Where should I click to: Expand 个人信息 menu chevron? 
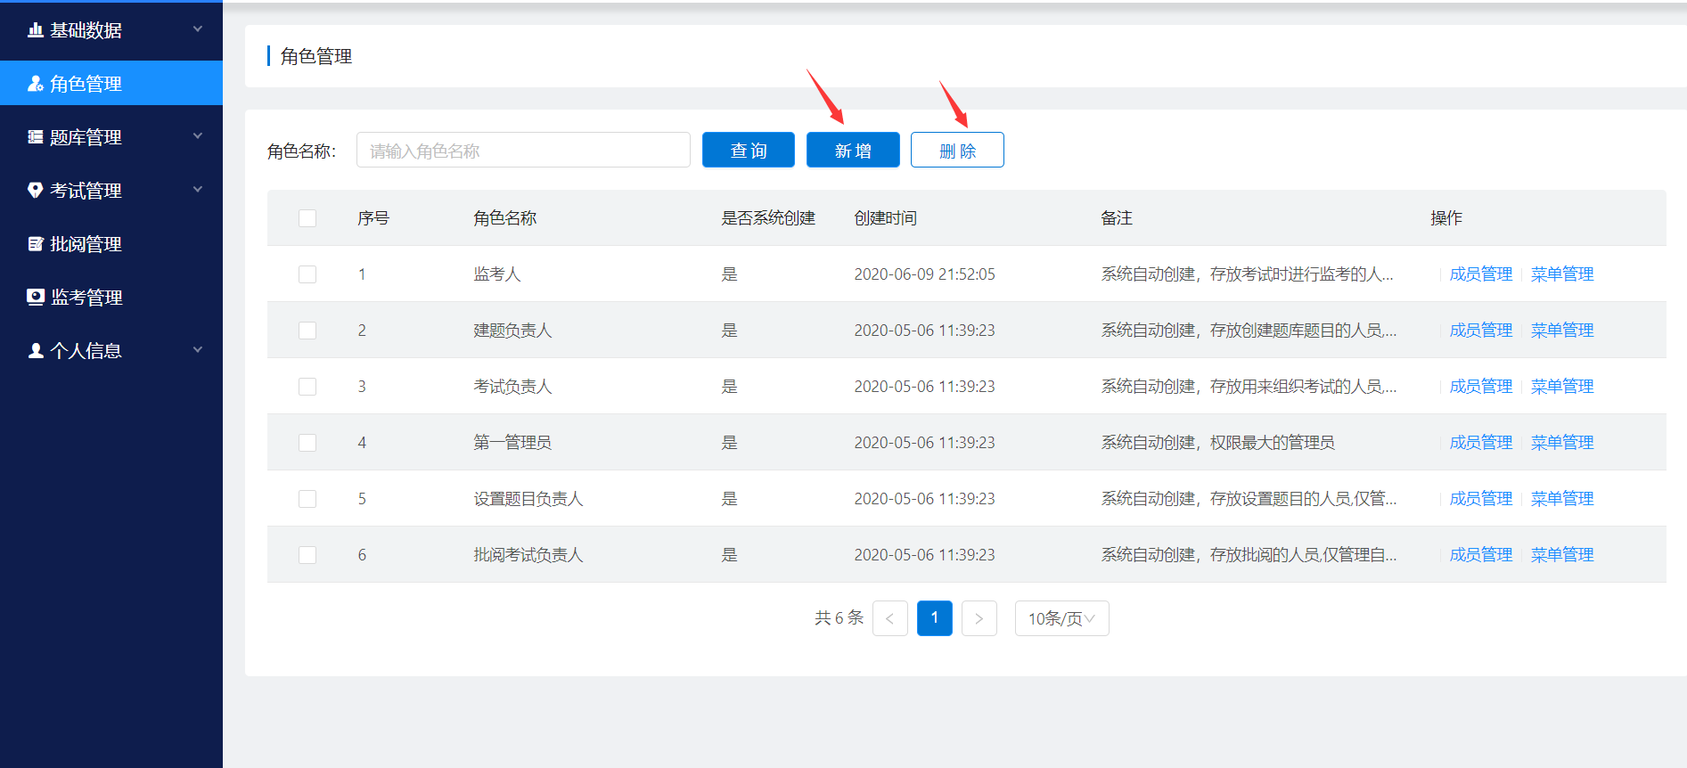198,350
